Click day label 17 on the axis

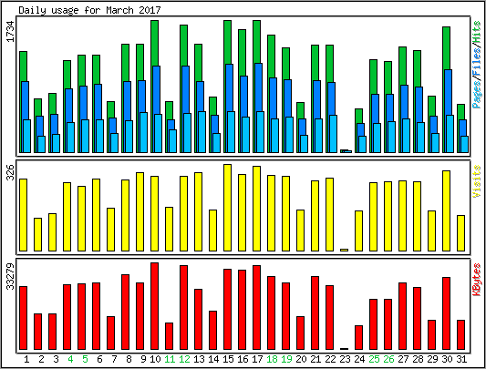[x=257, y=359]
